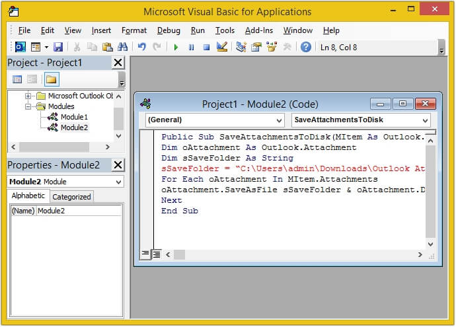Screen dimensions: 456x327
Task: Switch to the Alphabetic properties tab
Action: tap(28, 196)
